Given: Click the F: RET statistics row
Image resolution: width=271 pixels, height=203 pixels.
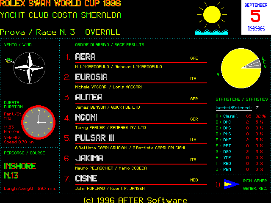Looking at the screenshot, I should [239, 146].
